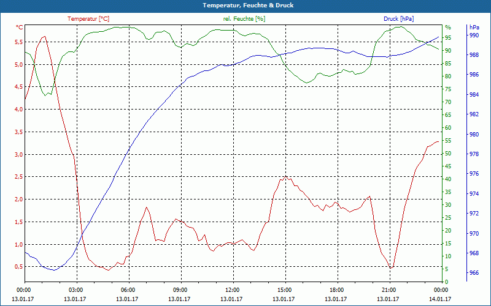The width and height of the screenshot is (491, 306).
Task: Click the blue 'hPa' axis unit label
Action: (x=474, y=28)
